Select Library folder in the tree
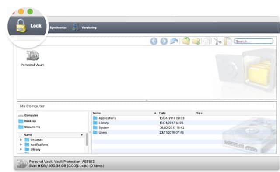Viewport: 280px width, 172px height. (35, 150)
